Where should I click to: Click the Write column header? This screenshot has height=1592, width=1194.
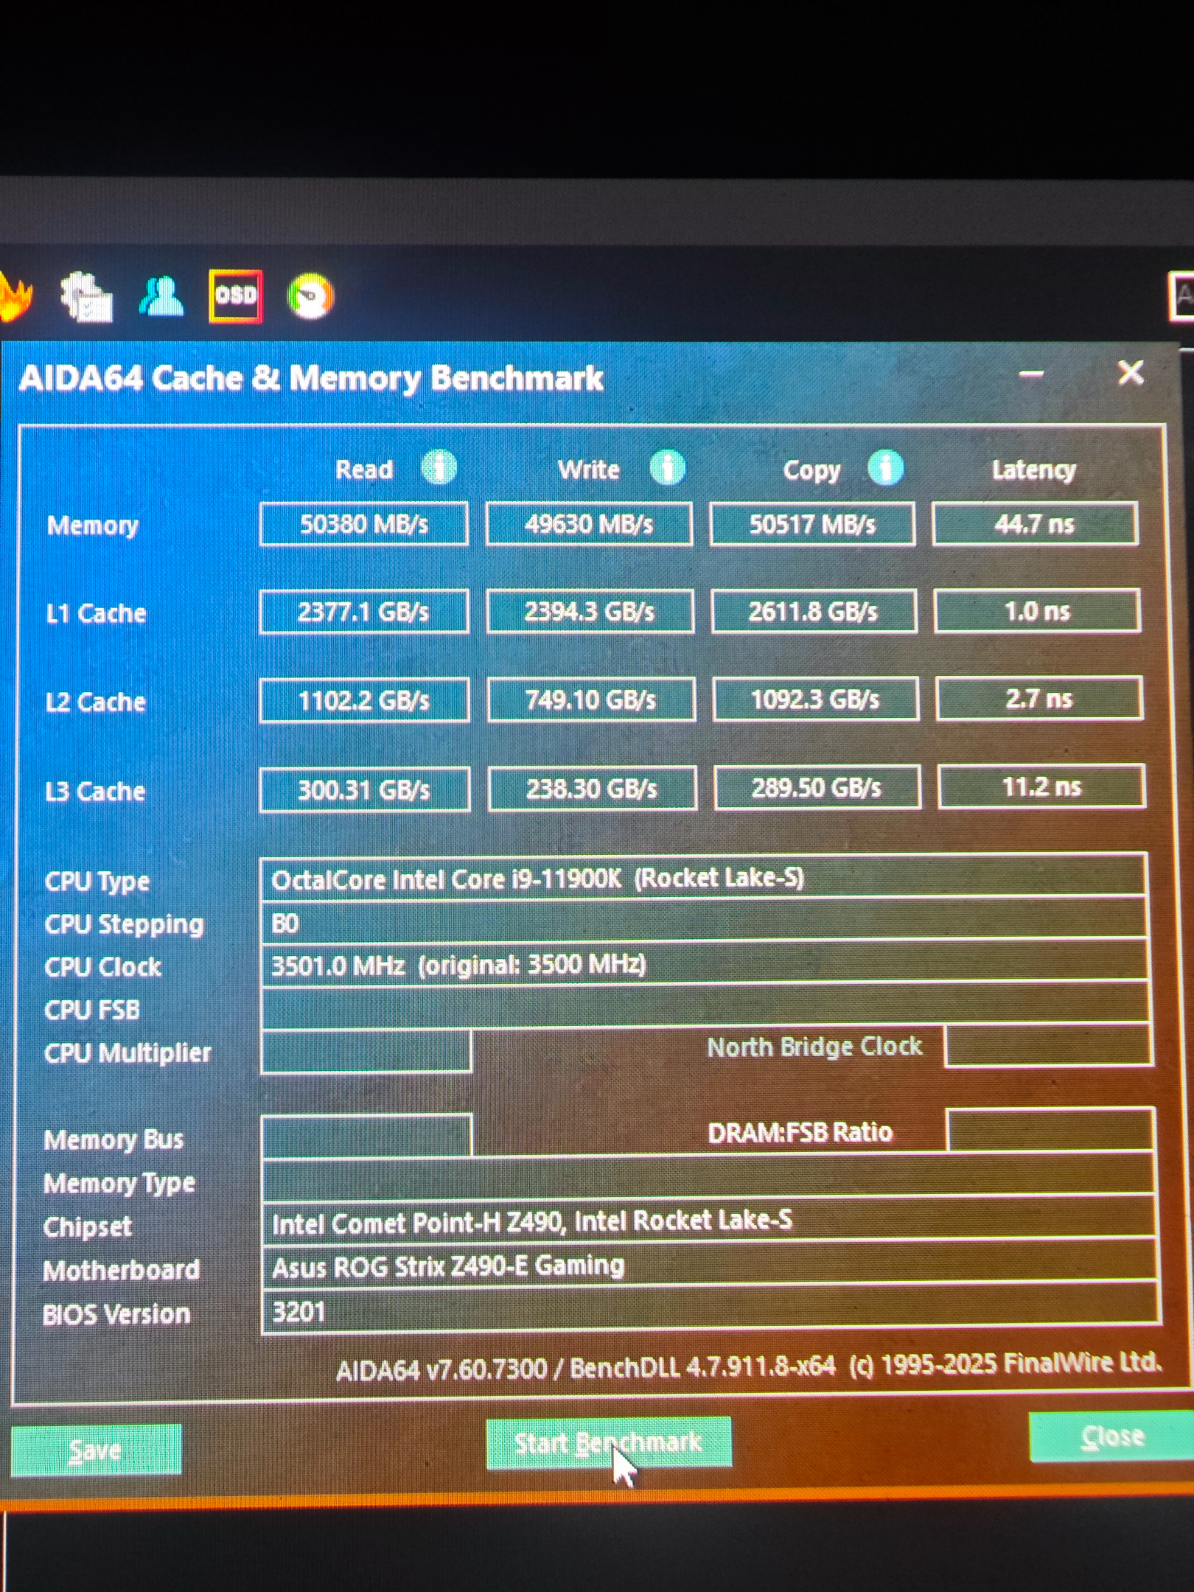589,469
